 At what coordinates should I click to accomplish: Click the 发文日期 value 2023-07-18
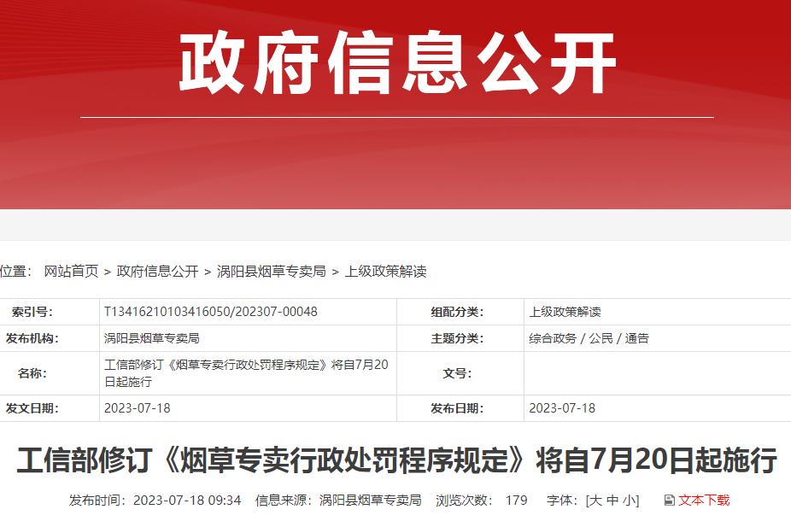click(x=137, y=408)
